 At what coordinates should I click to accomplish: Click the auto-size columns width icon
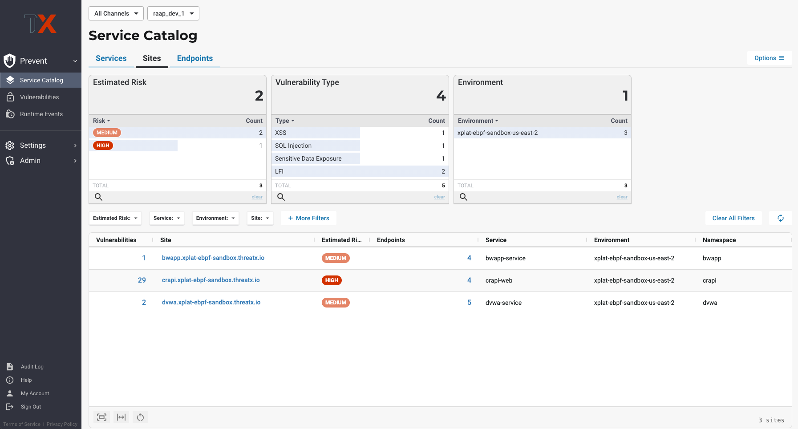click(x=121, y=417)
